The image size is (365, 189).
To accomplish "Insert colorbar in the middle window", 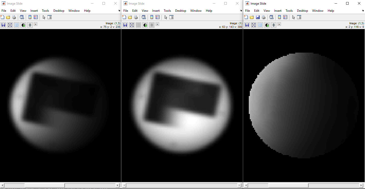I will point(152,17).
